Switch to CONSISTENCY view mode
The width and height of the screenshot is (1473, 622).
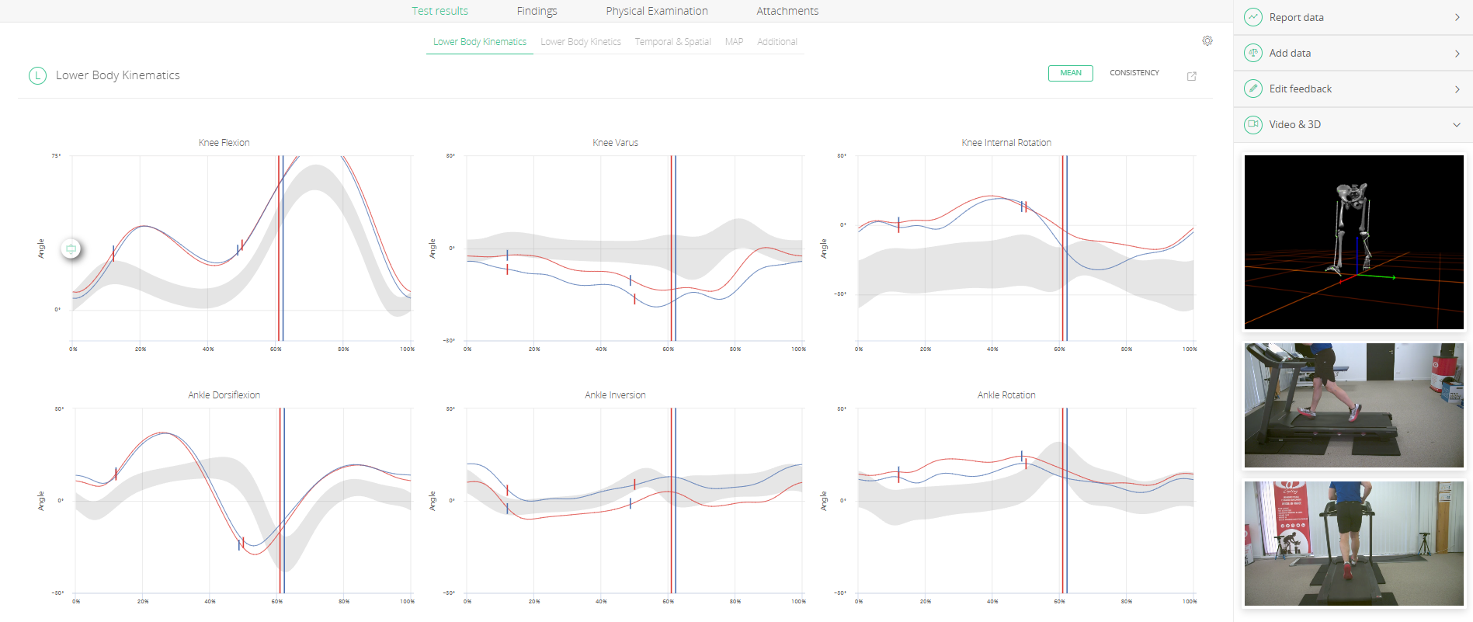(x=1134, y=73)
